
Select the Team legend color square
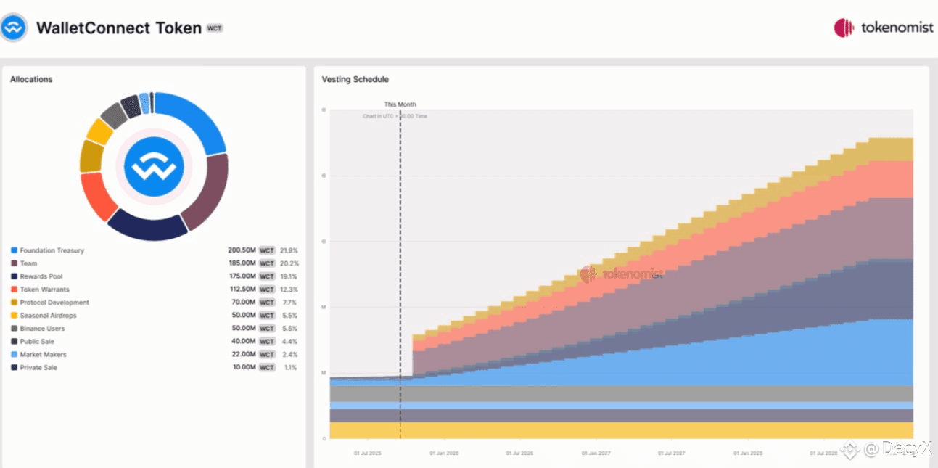coord(14,263)
